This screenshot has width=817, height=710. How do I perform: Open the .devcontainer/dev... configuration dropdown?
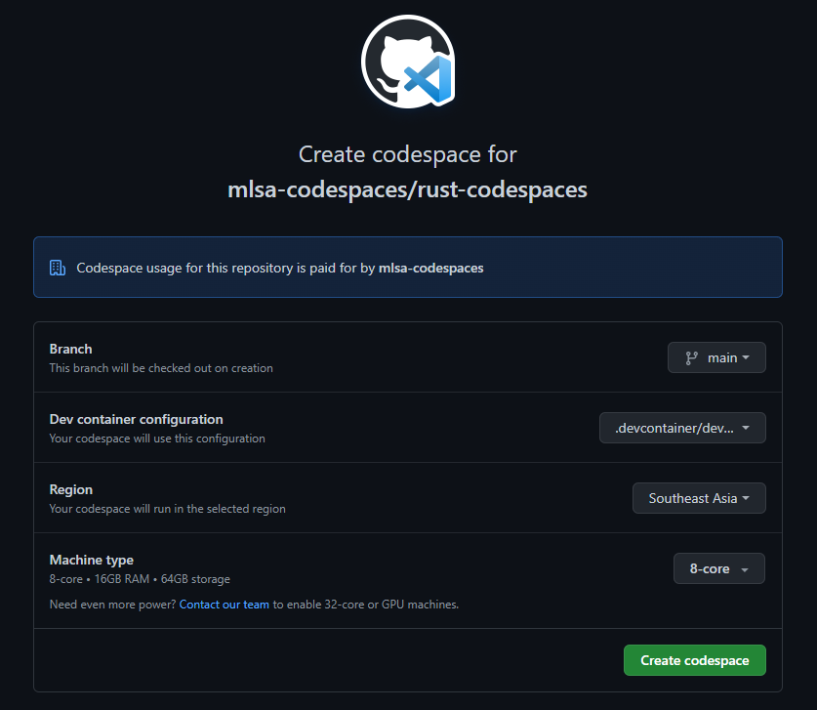click(682, 428)
